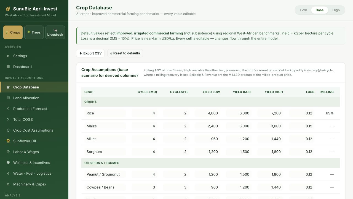The height and width of the screenshot is (199, 353).
Task: Click the Dashboard grid icon
Action: 8,67
